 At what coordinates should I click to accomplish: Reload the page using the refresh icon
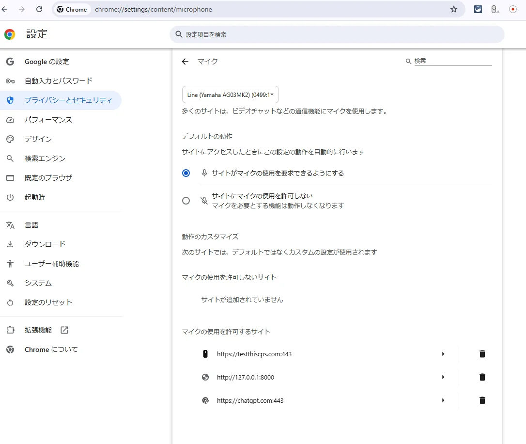tap(39, 9)
